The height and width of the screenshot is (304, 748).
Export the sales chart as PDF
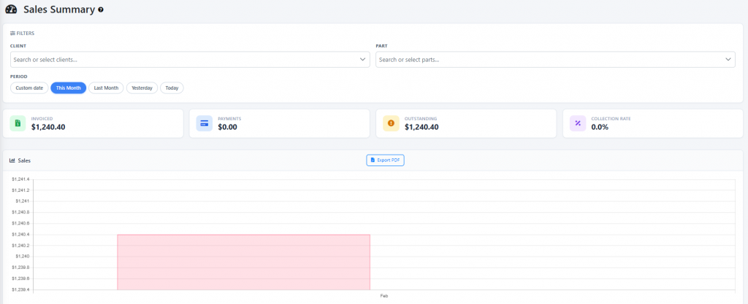coord(385,160)
